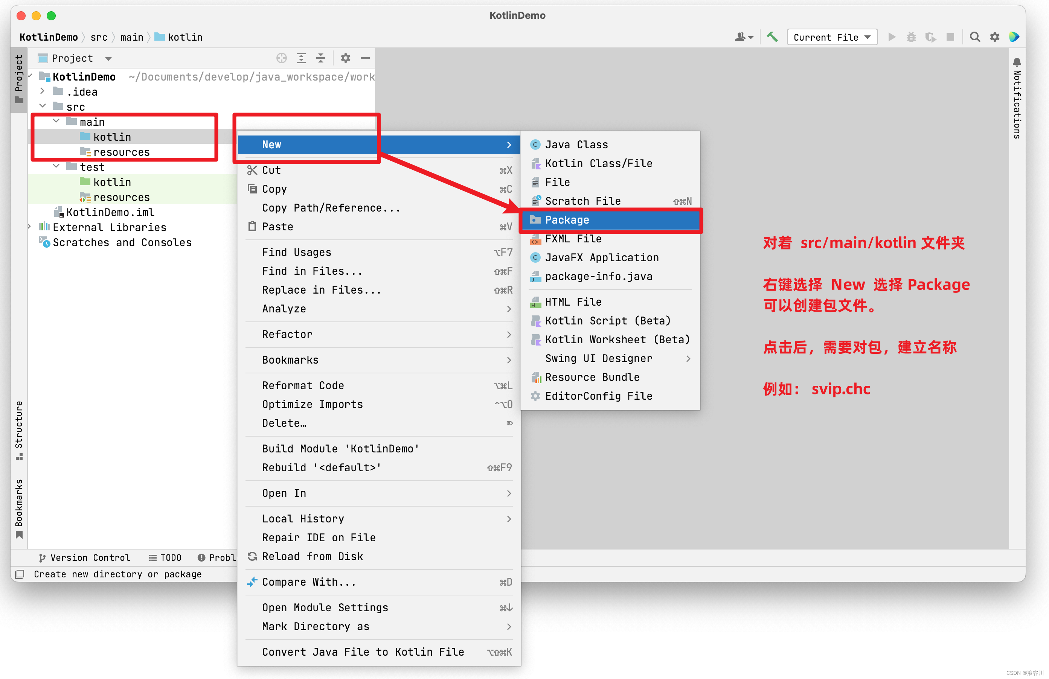
Task: Click Mark Directory as menu entry
Action: pos(379,627)
